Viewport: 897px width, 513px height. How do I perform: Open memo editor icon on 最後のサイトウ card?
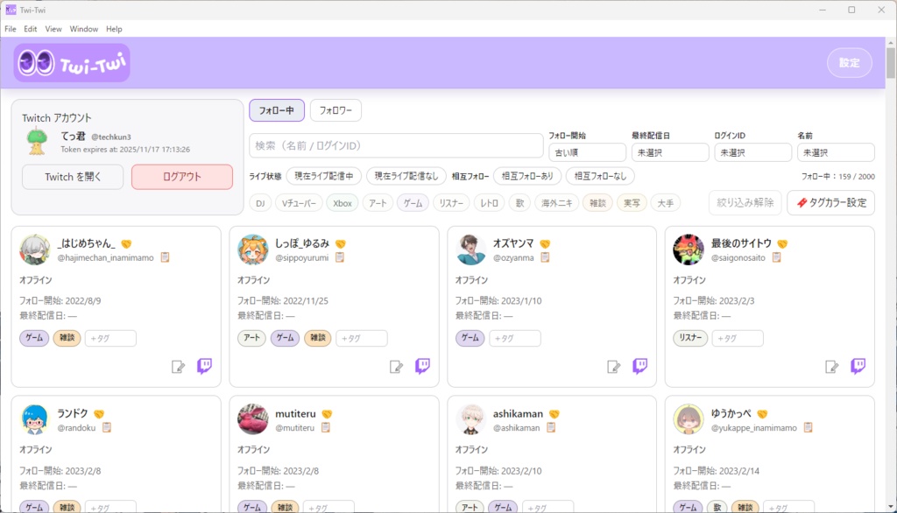coord(830,366)
